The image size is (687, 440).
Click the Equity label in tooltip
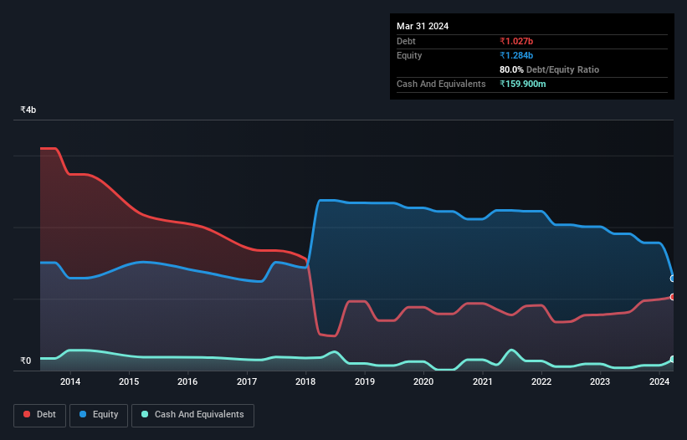click(409, 55)
